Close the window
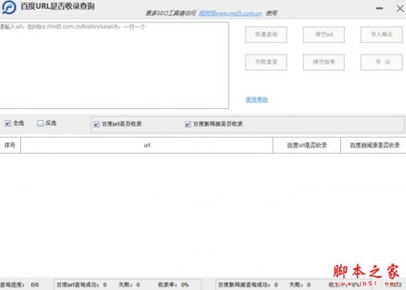The width and height of the screenshot is (406, 290). (x=400, y=8)
